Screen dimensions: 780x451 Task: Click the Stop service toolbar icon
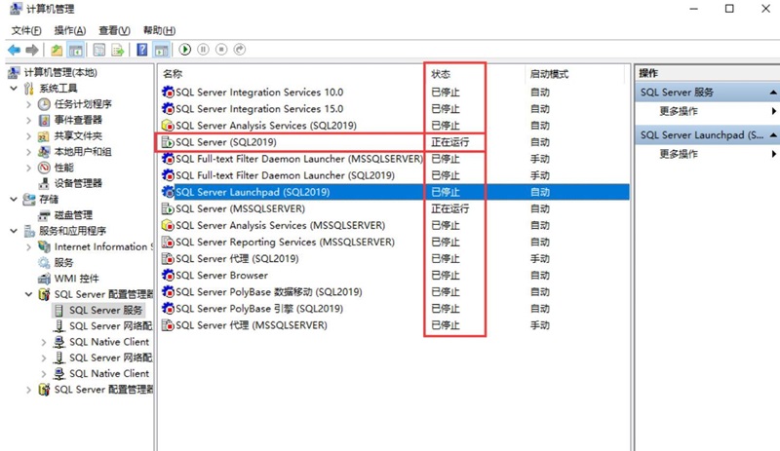[x=221, y=50]
